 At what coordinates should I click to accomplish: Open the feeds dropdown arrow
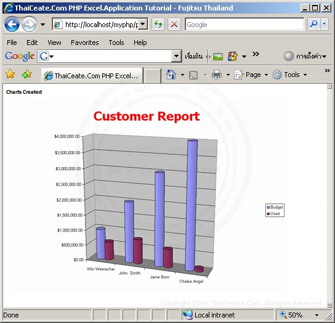coord(205,75)
